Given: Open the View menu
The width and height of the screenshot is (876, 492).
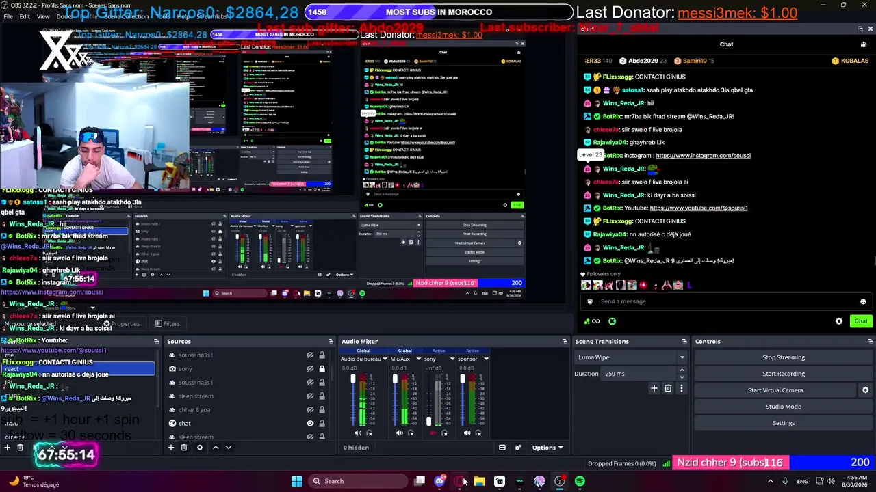Looking at the screenshot, I should coord(43,16).
